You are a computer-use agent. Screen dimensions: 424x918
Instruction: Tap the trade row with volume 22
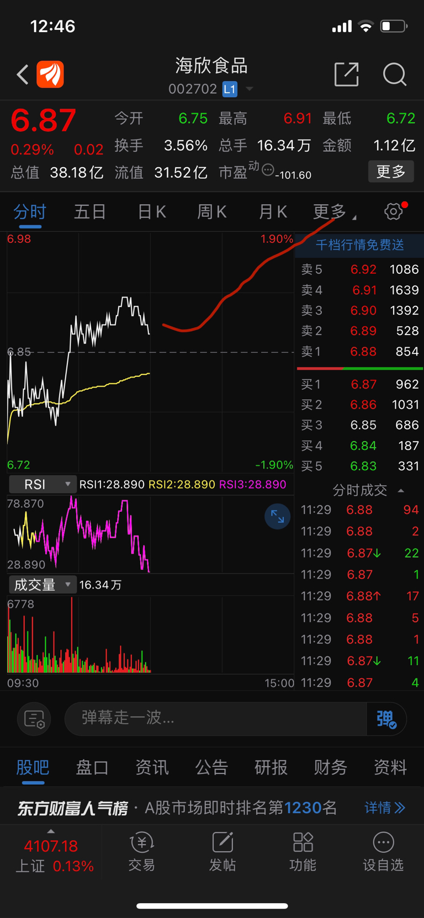(x=359, y=553)
